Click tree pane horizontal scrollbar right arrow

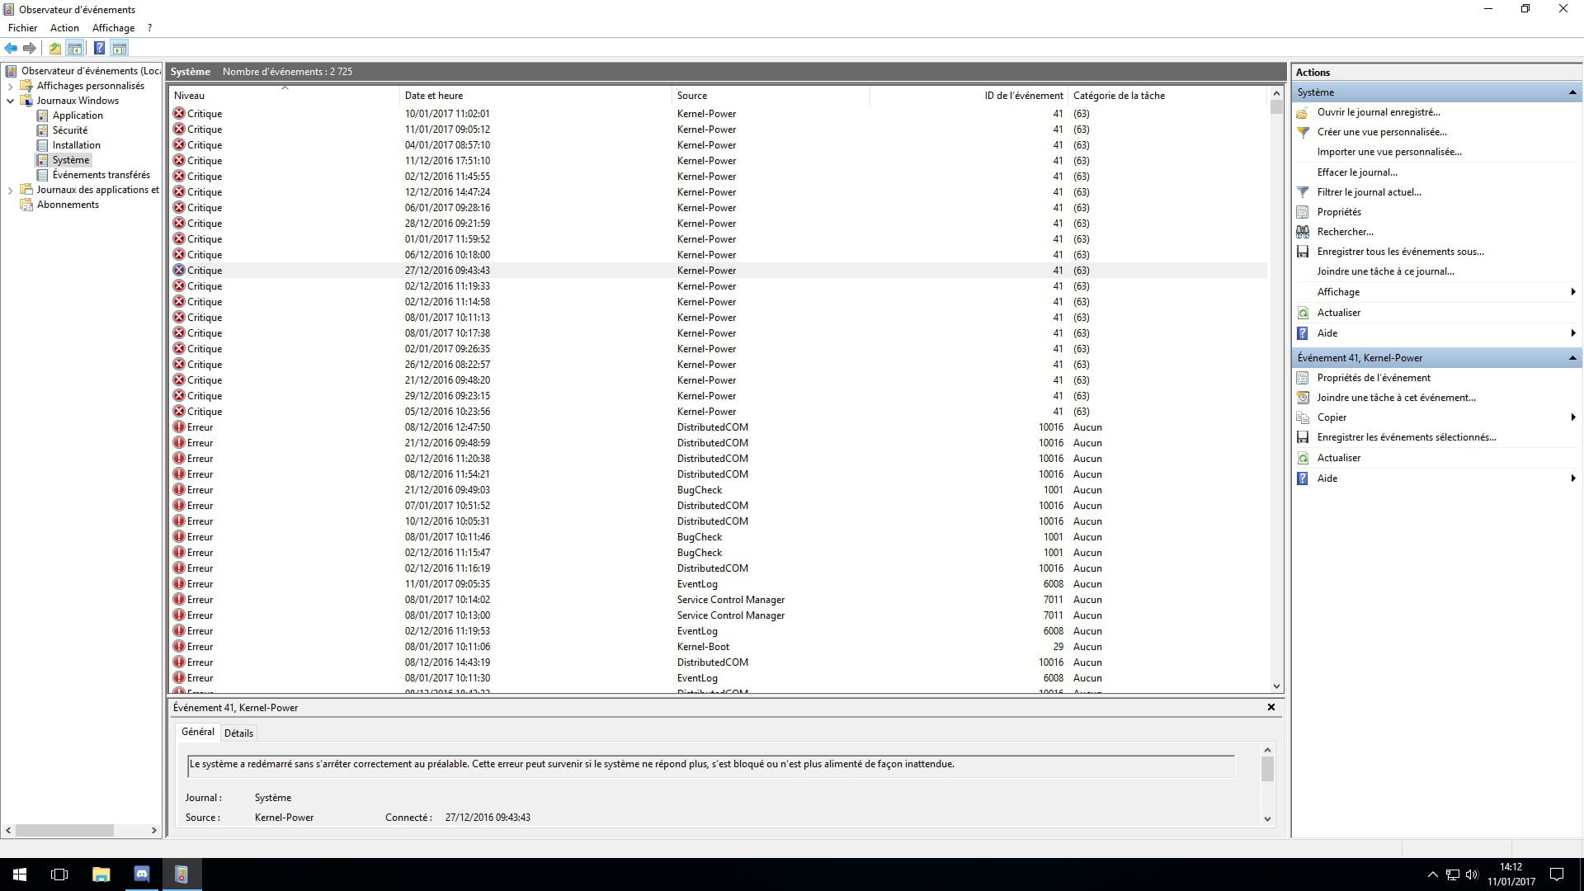click(153, 830)
